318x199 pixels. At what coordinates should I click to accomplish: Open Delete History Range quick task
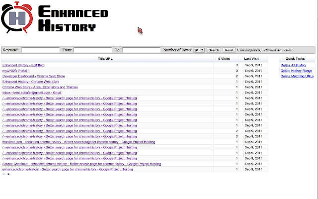(296, 71)
